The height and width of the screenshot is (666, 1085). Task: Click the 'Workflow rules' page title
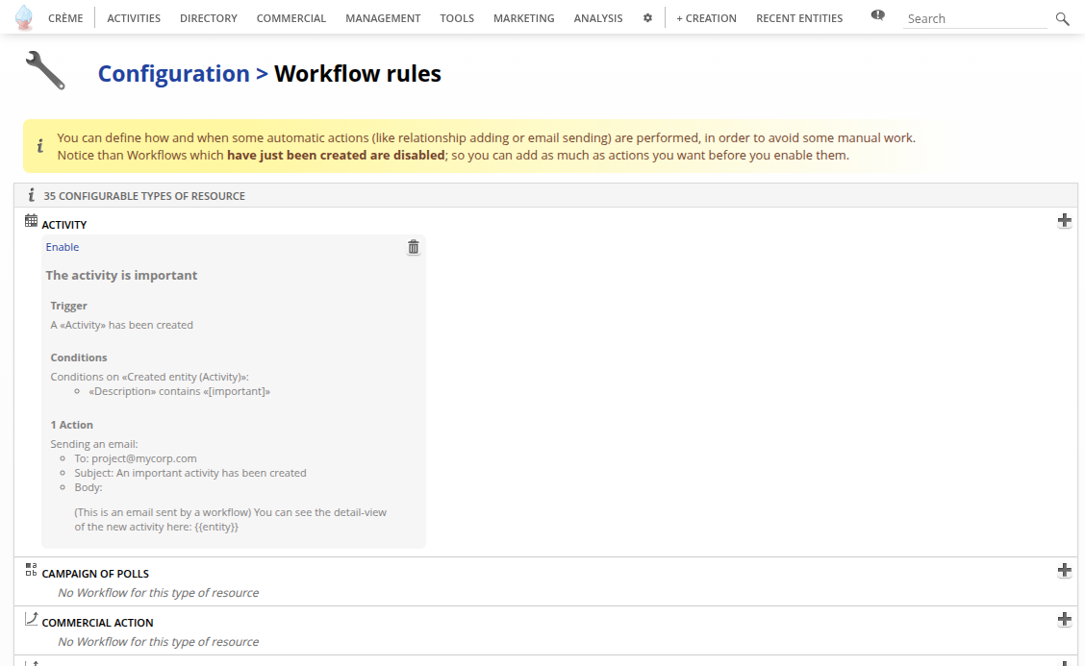pos(358,73)
